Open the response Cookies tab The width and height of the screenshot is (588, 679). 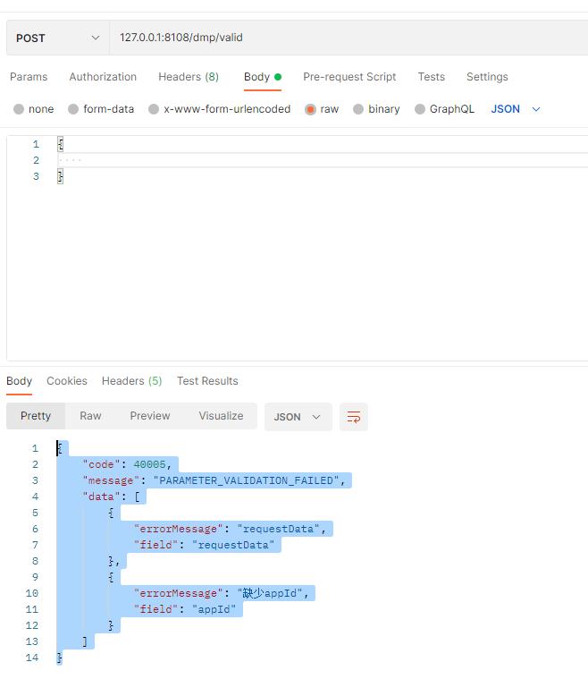point(67,381)
